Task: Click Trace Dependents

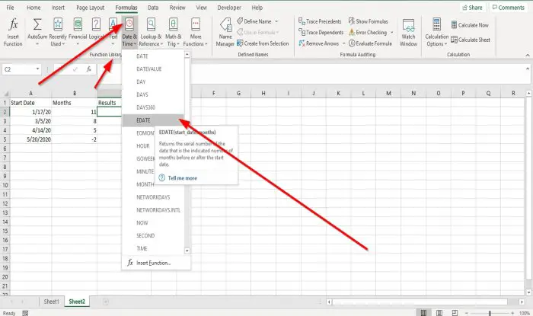Action: point(321,32)
